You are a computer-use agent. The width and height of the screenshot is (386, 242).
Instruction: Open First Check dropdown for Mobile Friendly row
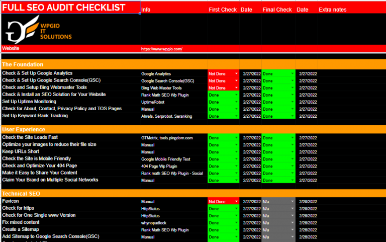(x=236, y=159)
